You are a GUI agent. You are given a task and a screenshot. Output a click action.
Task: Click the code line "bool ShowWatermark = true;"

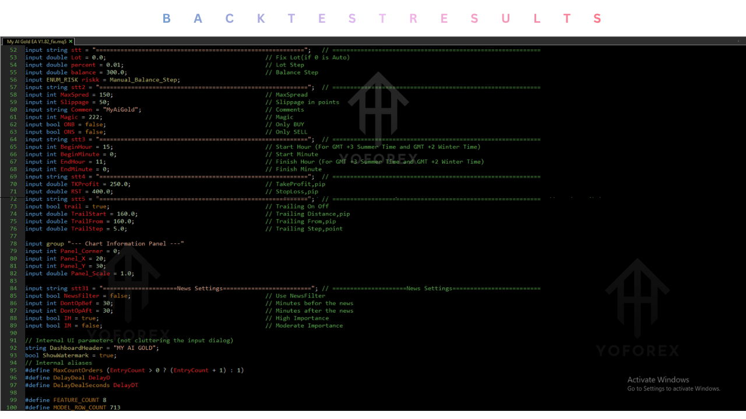click(71, 356)
